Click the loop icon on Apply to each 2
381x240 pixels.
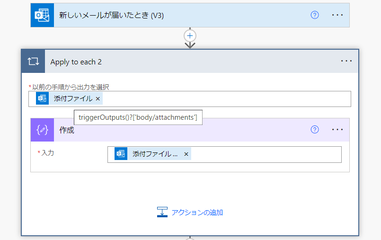coord(33,61)
